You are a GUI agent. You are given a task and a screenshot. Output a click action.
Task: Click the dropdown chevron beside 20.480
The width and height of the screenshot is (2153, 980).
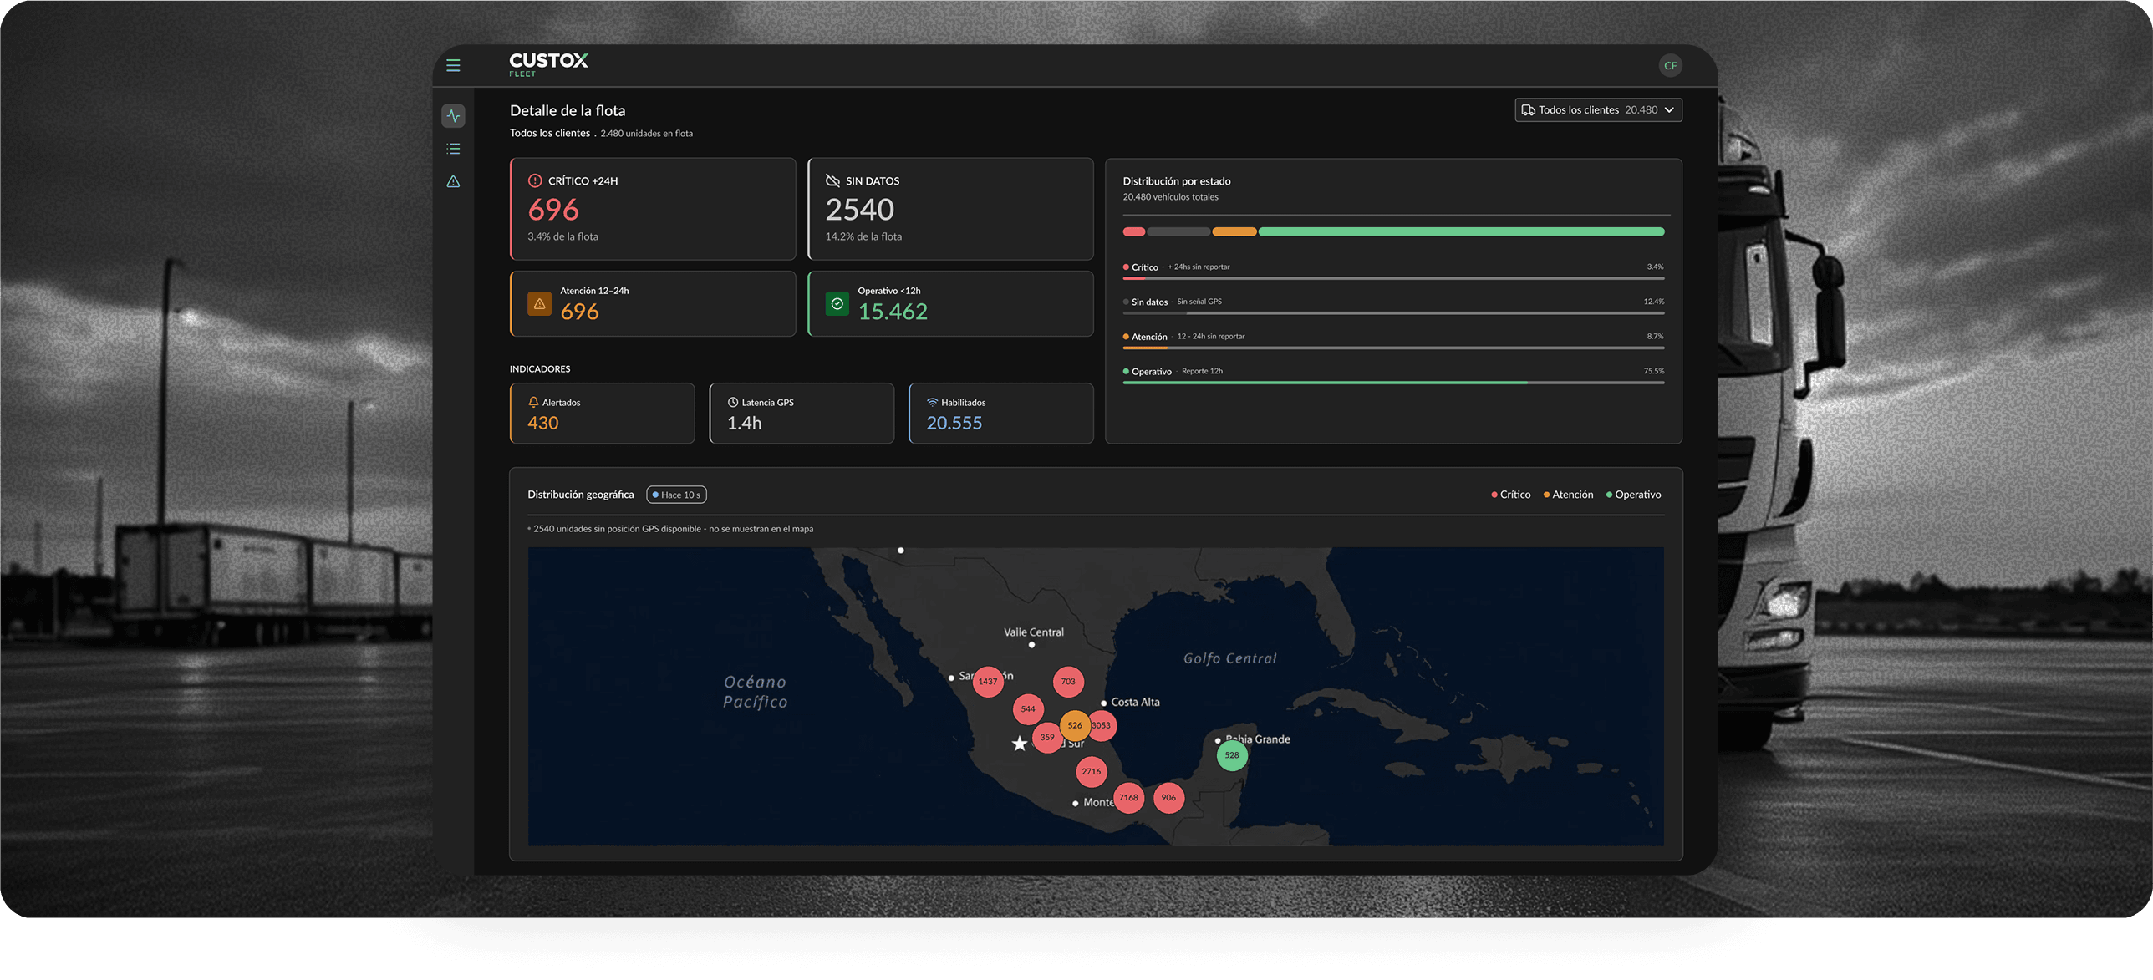(x=1669, y=109)
